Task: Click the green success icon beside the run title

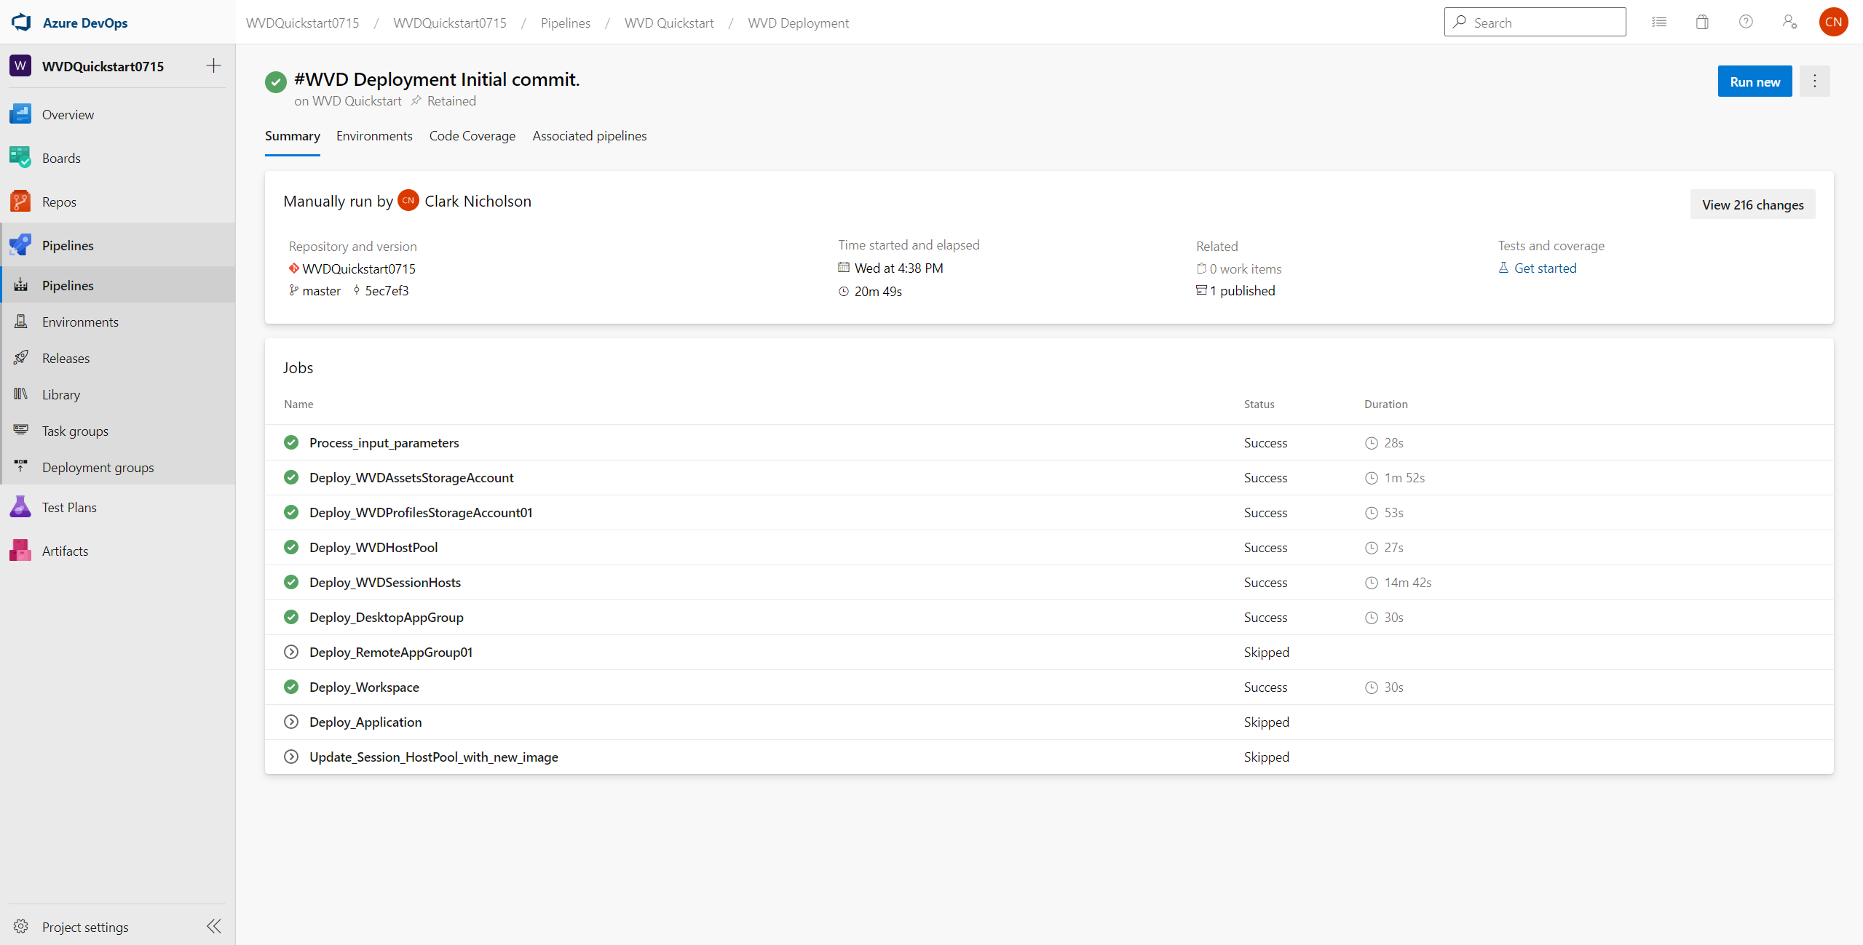Action: [275, 82]
